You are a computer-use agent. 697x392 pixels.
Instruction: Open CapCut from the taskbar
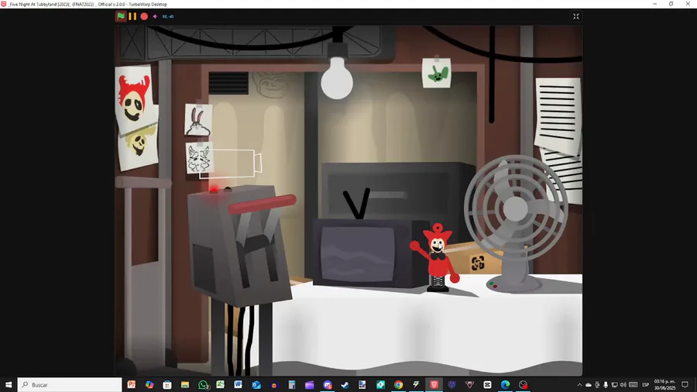(487, 384)
